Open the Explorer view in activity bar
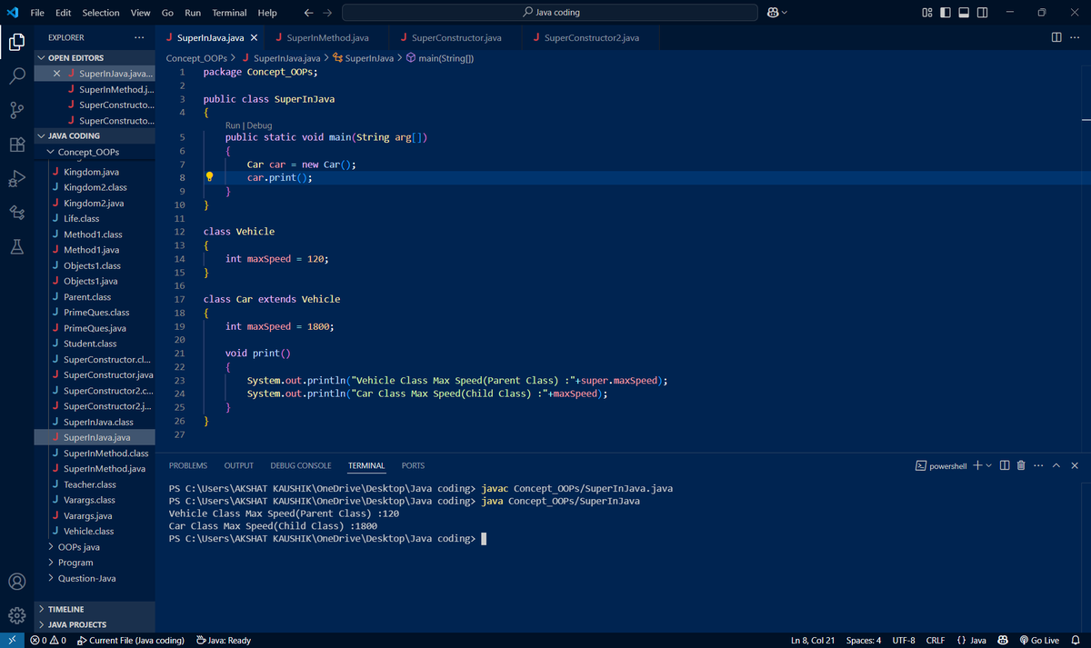Viewport: 1091px width, 648px height. pos(16,41)
